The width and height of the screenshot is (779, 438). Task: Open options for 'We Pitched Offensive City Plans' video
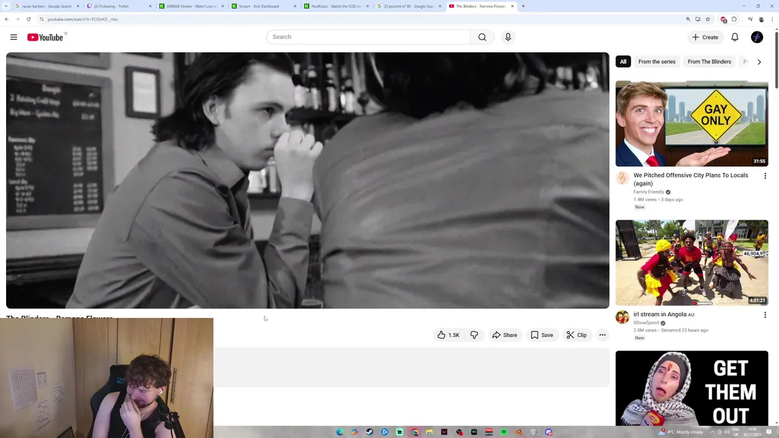[765, 176]
